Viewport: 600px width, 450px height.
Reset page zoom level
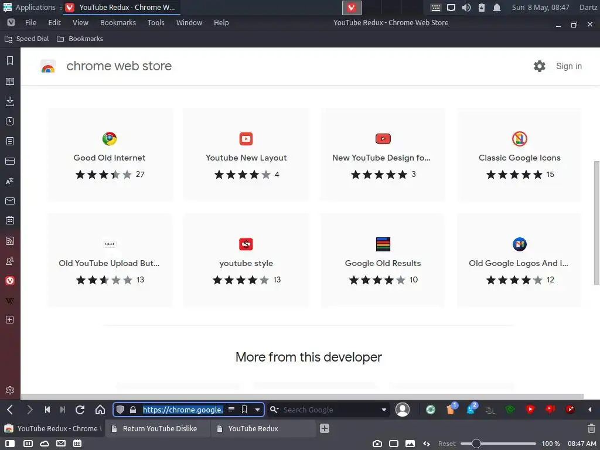point(446,444)
